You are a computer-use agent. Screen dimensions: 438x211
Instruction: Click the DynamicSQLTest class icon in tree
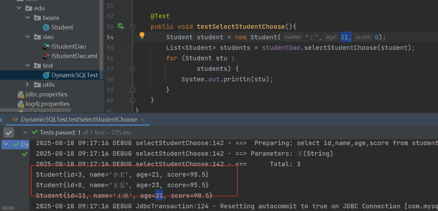(x=46, y=75)
